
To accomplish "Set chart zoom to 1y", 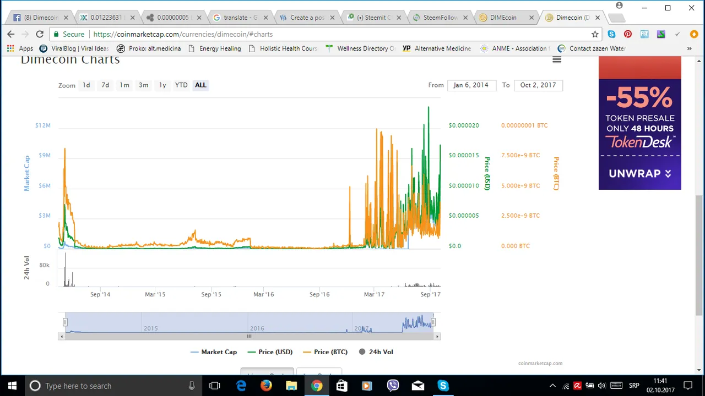I will point(162,85).
